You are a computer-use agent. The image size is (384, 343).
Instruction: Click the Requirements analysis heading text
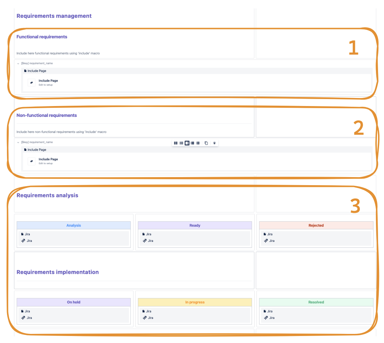tap(47, 195)
